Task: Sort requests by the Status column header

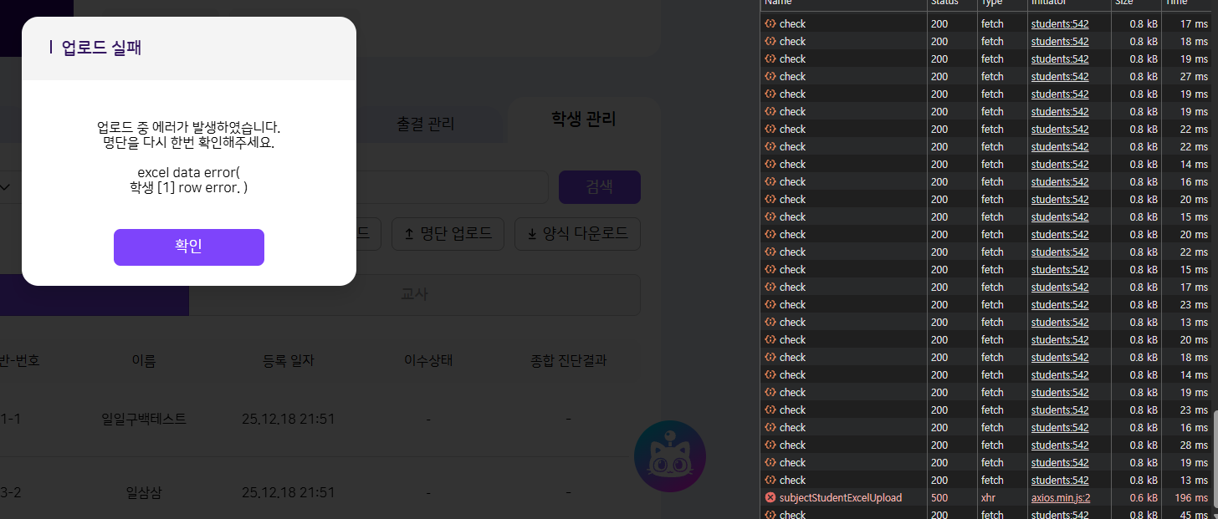Action: 944,3
